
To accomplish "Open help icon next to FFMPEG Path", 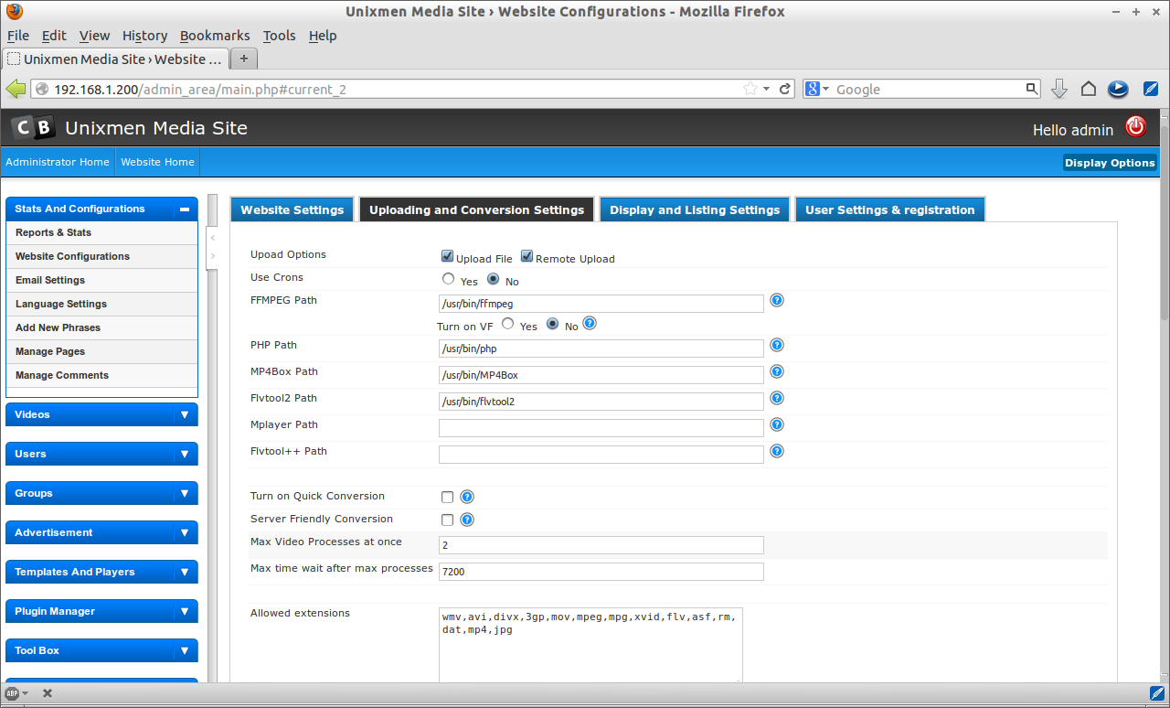I will (777, 300).
